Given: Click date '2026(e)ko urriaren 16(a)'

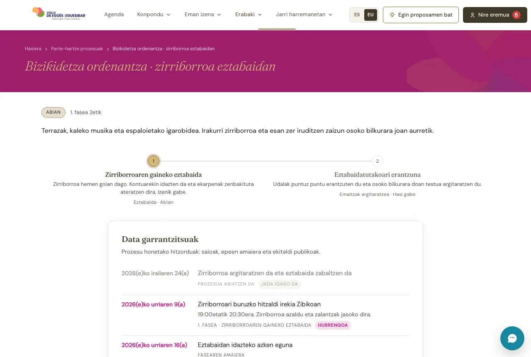Looking at the screenshot, I should 154,345.
